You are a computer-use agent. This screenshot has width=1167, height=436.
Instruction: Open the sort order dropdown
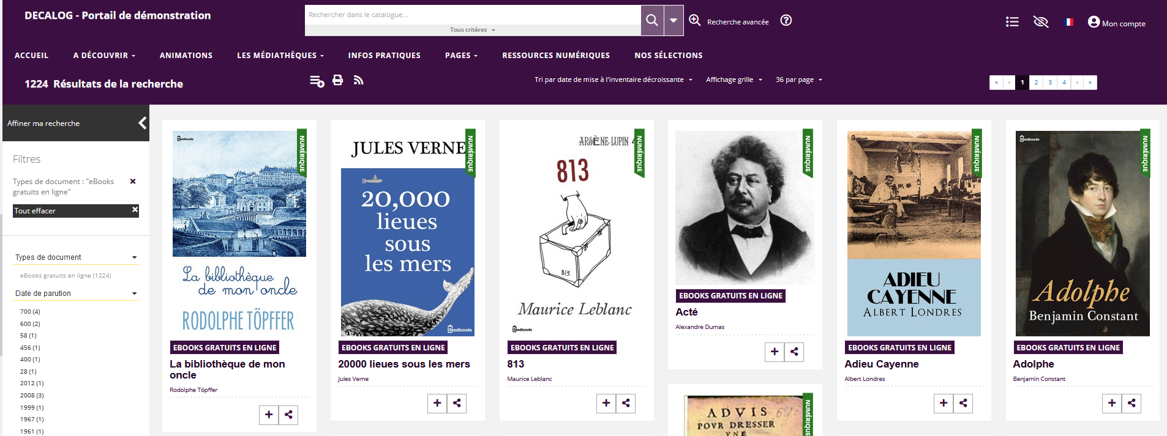613,79
